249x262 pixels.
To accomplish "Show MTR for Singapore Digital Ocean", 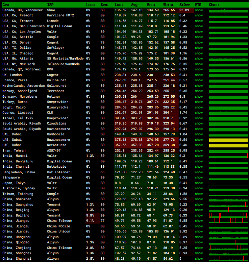I will click(x=199, y=177).
